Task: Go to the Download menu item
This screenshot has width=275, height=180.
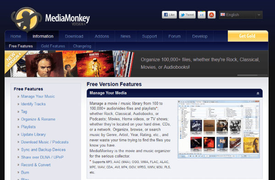Action: tap(74, 36)
